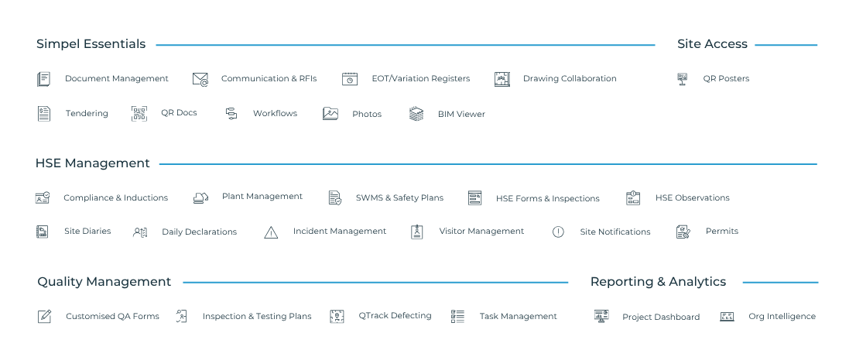
Task: Open the Daily Declarations link
Action: 199,232
